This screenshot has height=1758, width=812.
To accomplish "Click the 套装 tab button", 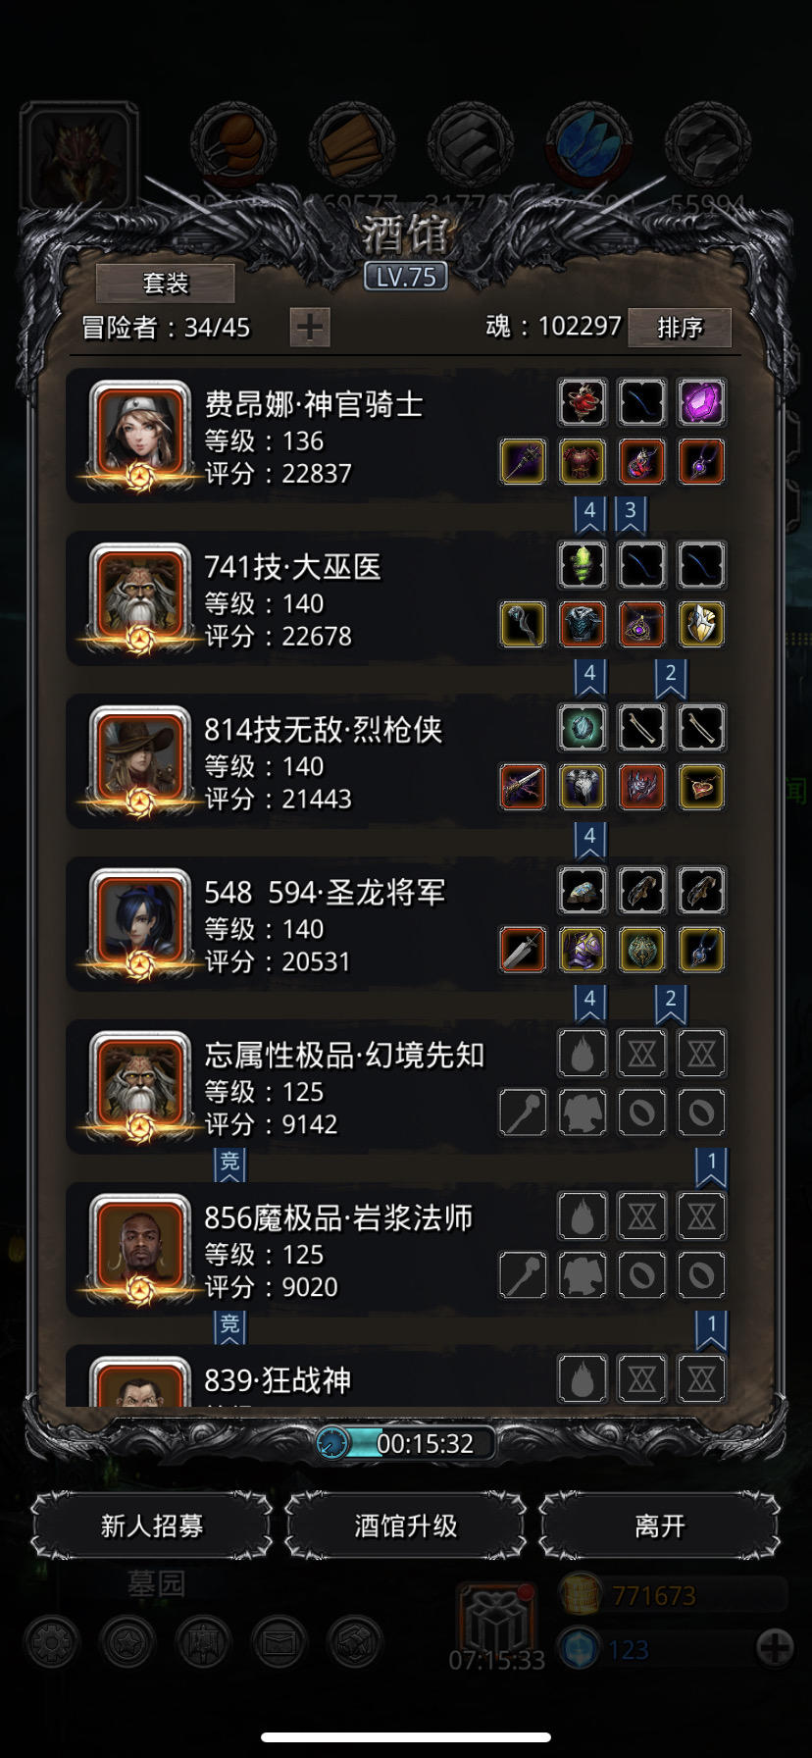I will [165, 284].
